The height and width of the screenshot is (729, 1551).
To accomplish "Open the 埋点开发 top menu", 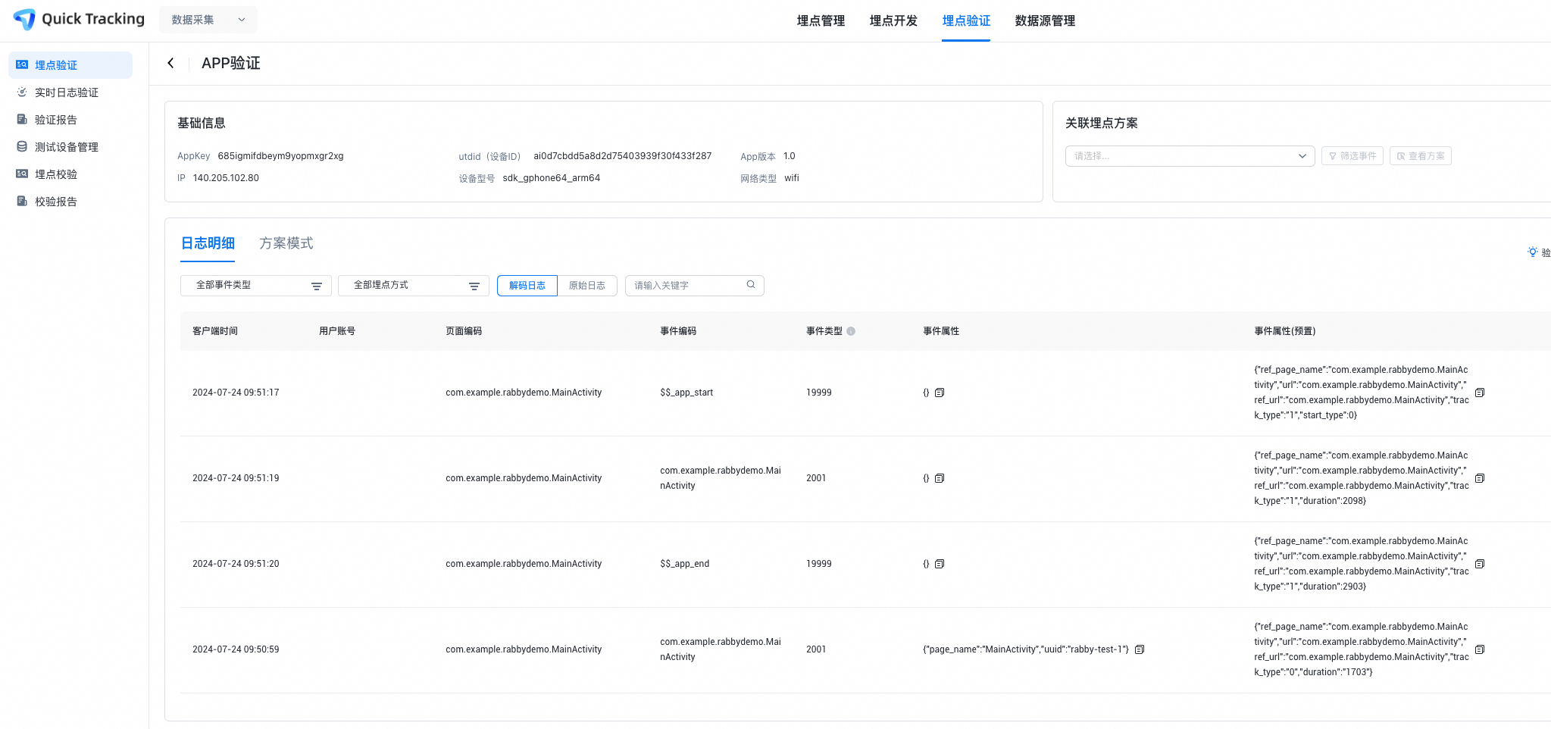I will (893, 20).
